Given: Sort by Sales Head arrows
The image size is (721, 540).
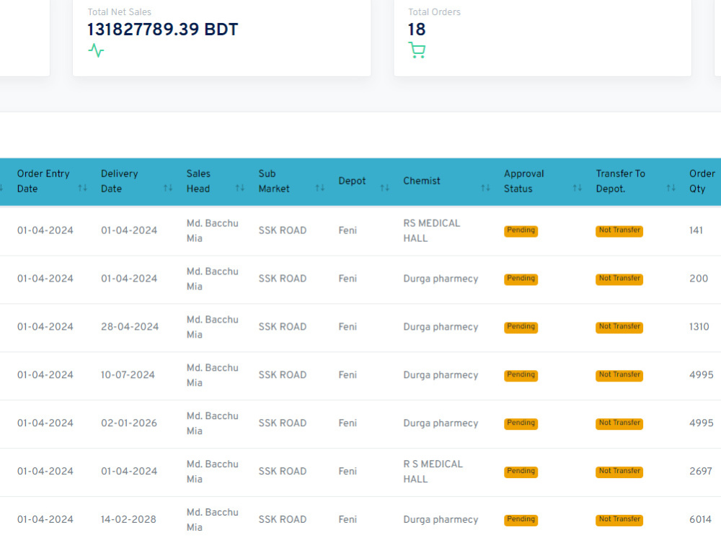Looking at the screenshot, I should click(239, 188).
